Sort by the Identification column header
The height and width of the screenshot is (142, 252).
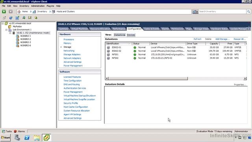click(x=119, y=44)
